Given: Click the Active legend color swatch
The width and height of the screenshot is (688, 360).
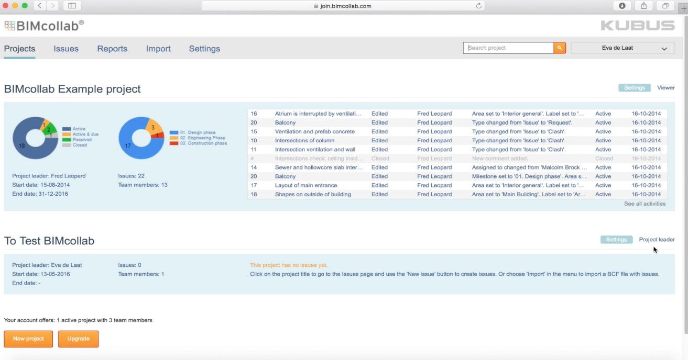Looking at the screenshot, I should click(67, 129).
